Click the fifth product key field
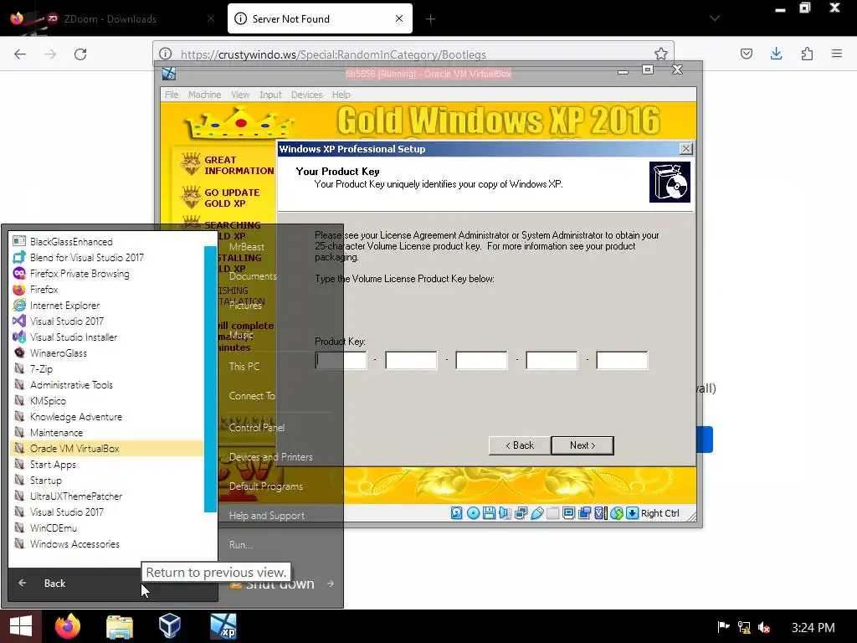 tap(622, 361)
